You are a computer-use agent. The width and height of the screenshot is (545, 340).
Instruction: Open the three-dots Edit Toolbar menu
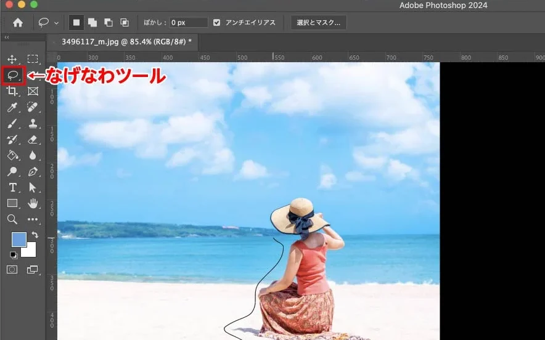coord(33,219)
